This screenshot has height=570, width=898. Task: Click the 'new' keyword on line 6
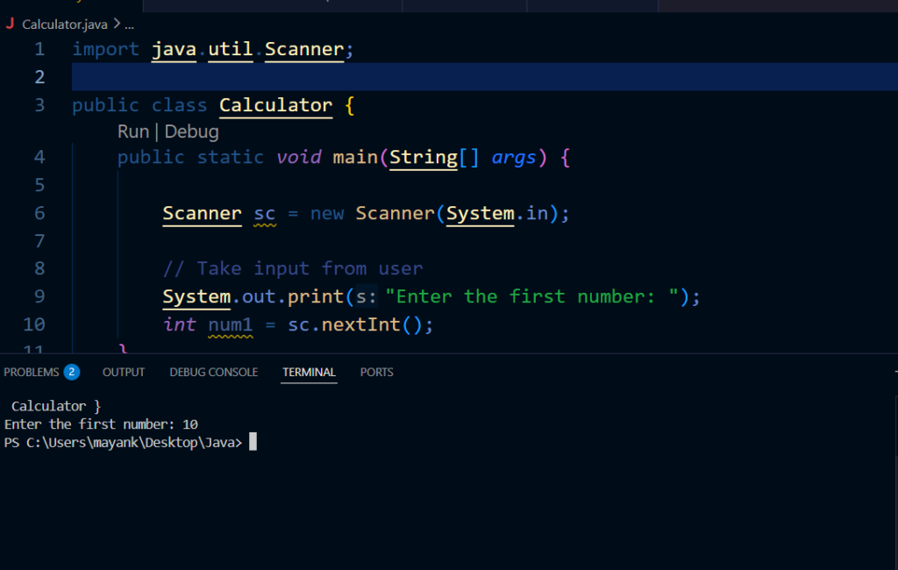tap(327, 214)
